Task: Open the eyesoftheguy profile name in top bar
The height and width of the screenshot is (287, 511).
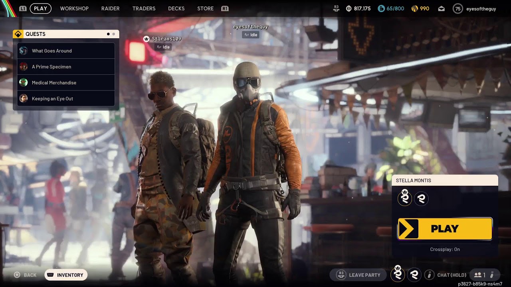Action: [481, 8]
